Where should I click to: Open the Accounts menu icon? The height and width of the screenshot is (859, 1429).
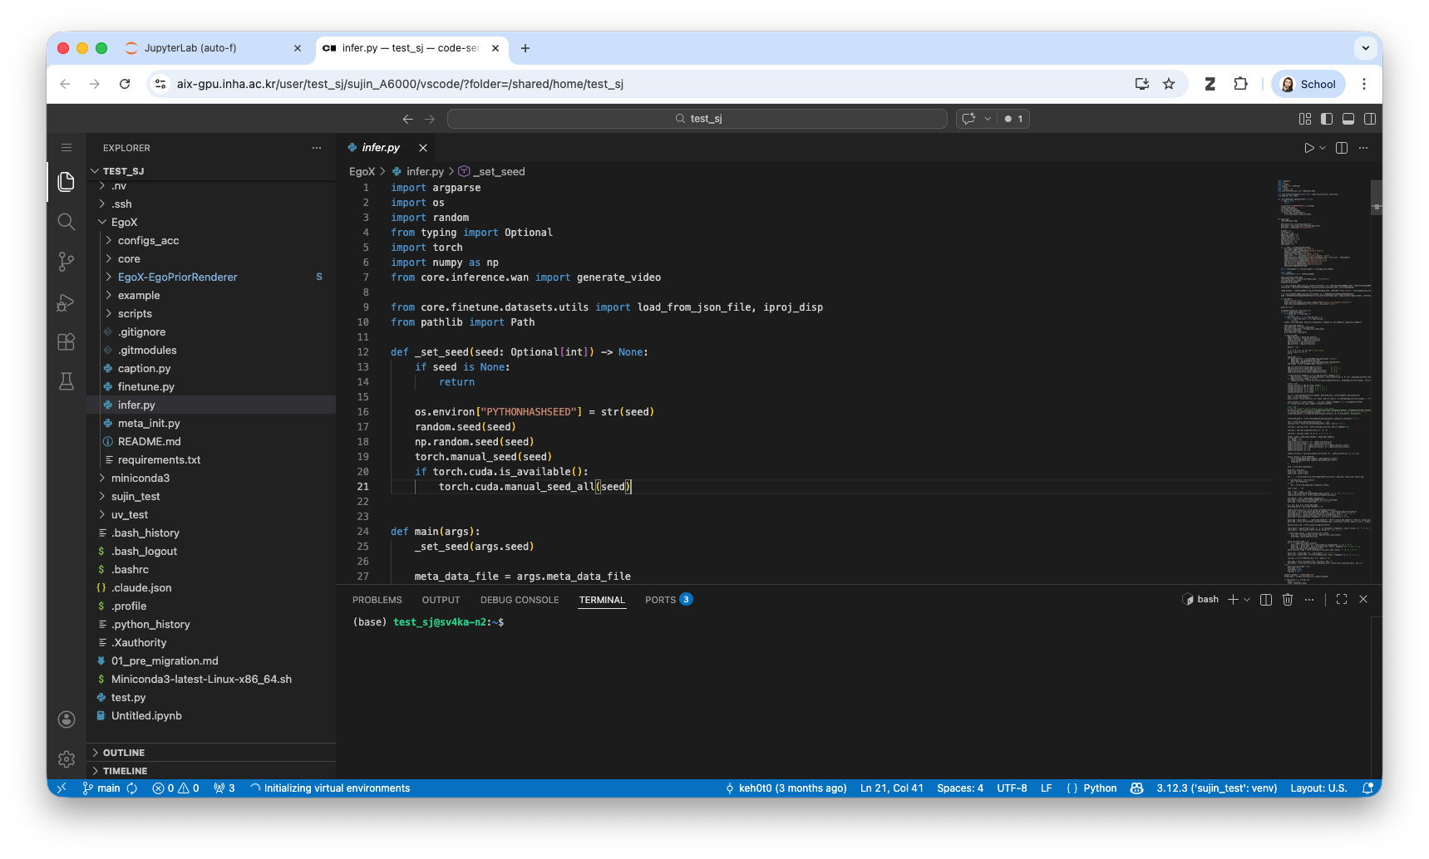click(x=67, y=719)
